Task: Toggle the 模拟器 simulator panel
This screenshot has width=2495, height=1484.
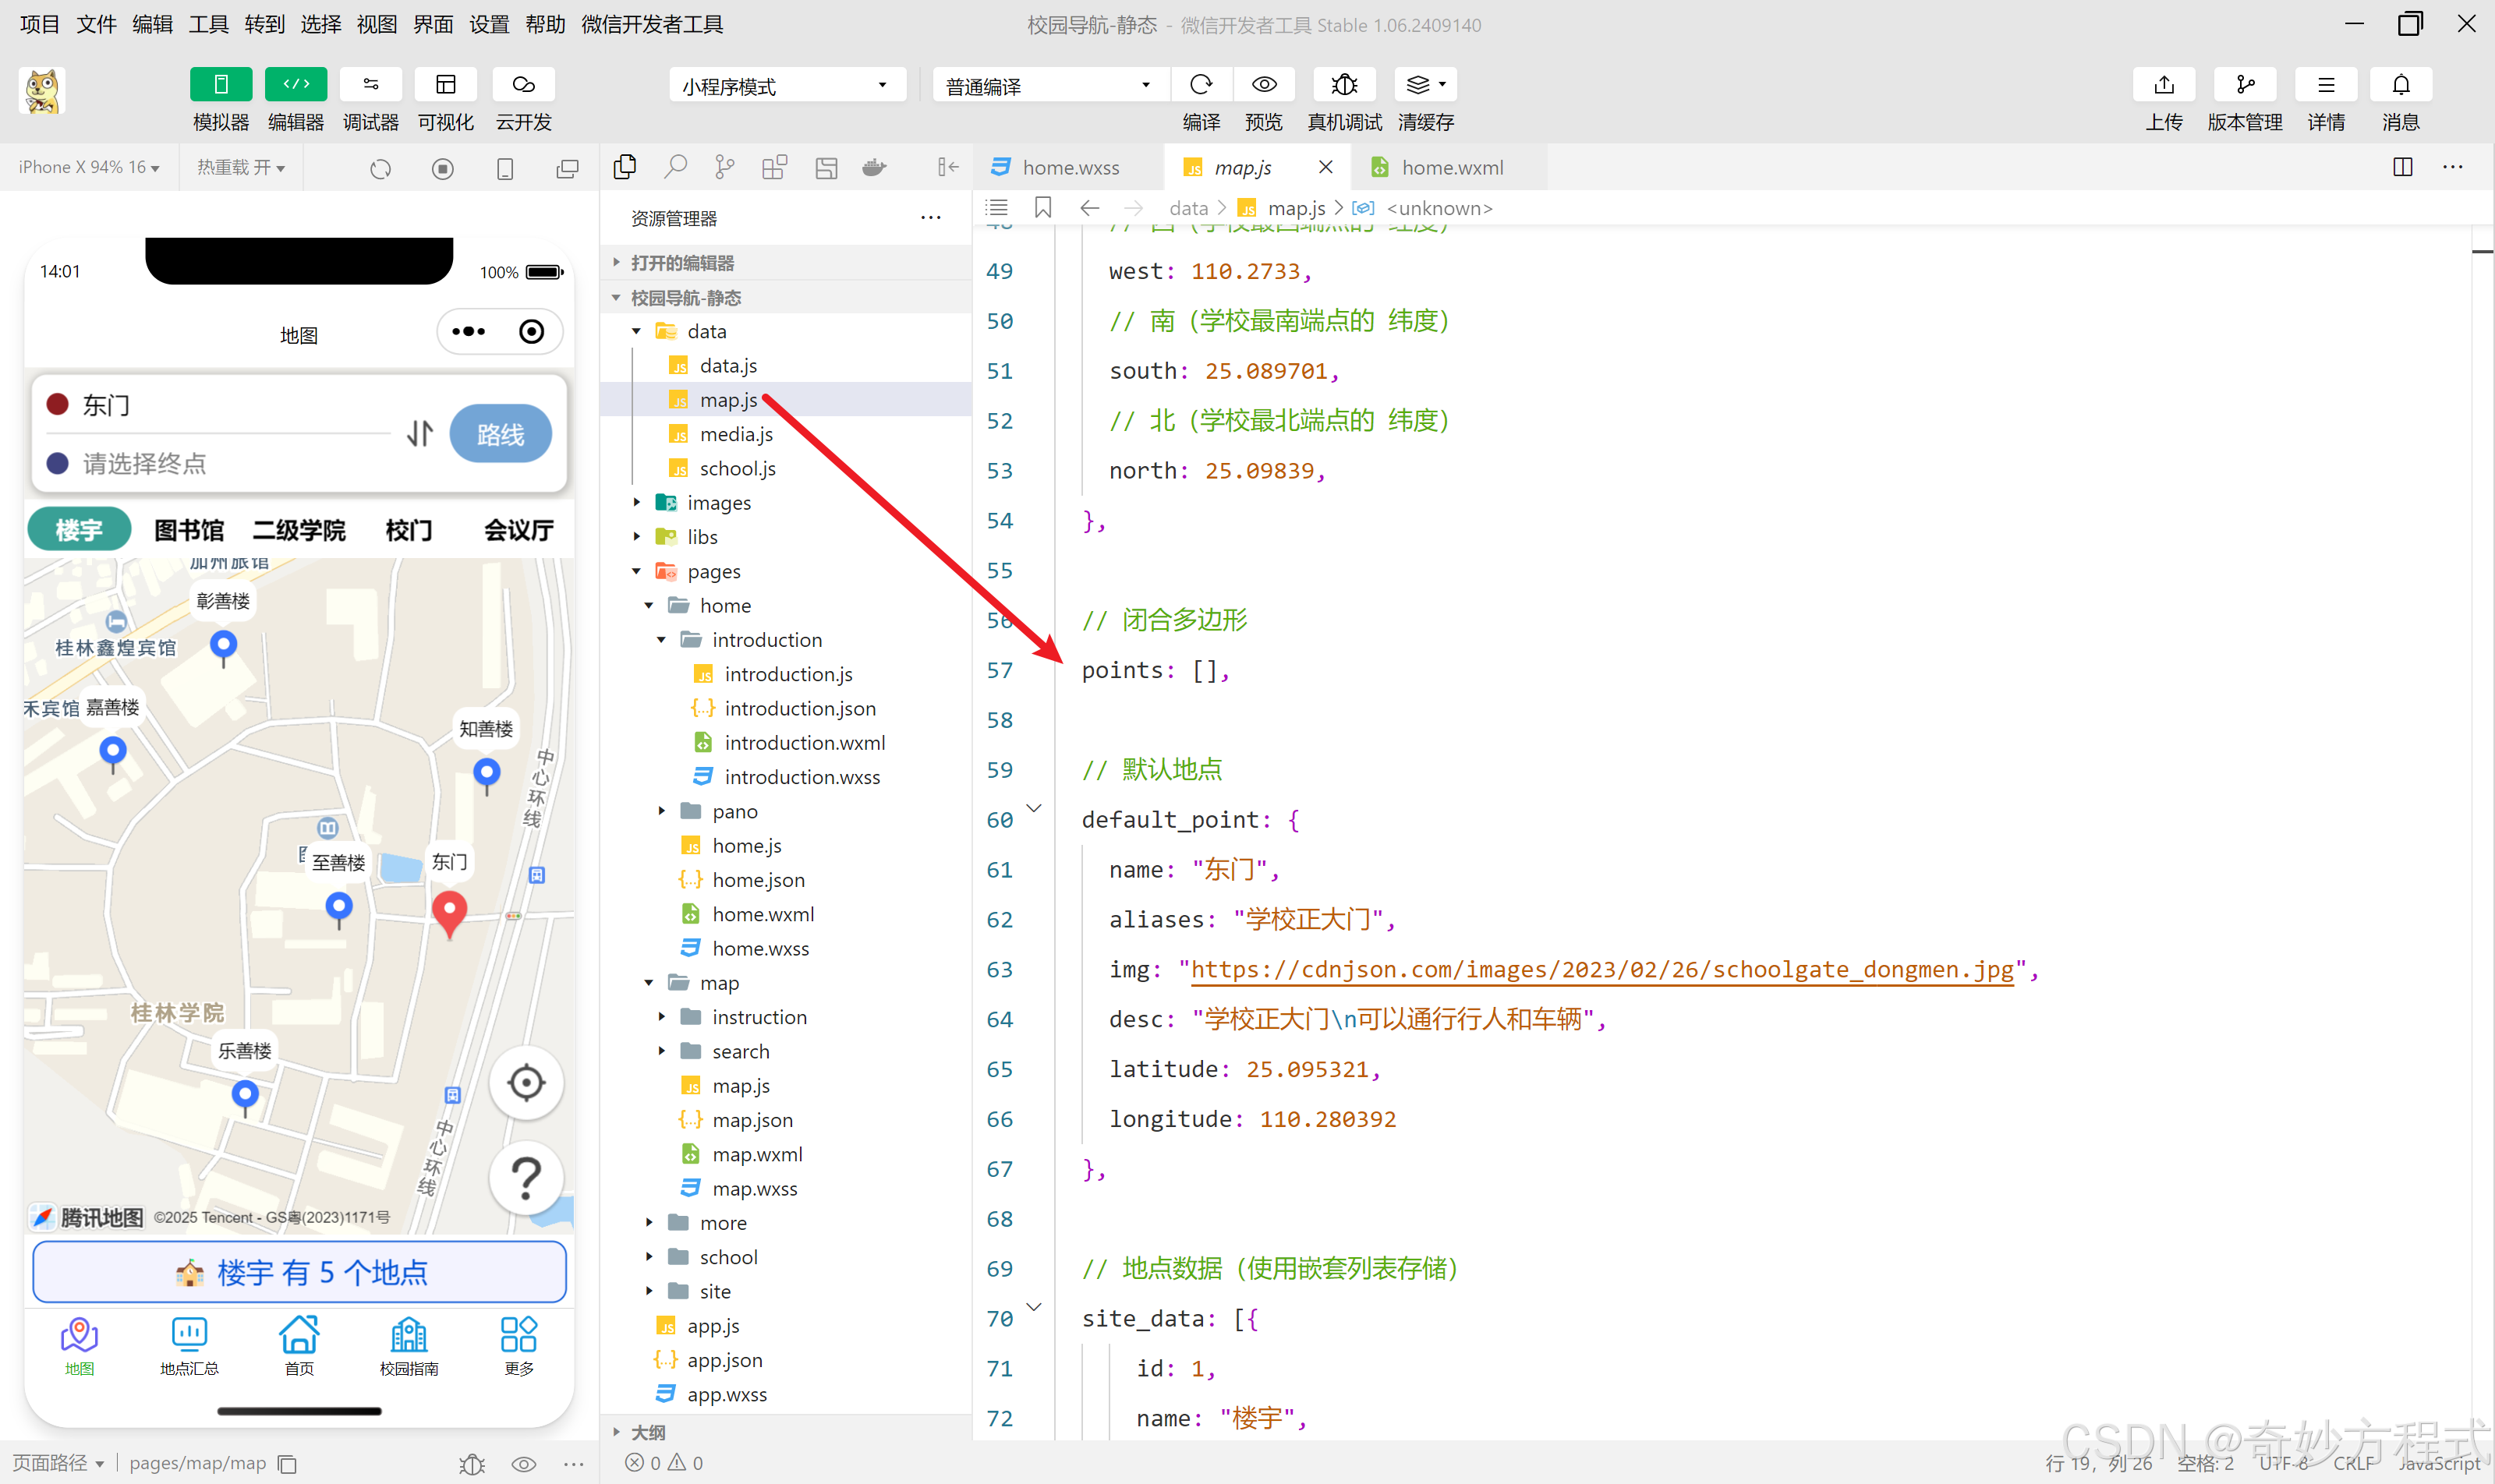Action: (221, 85)
